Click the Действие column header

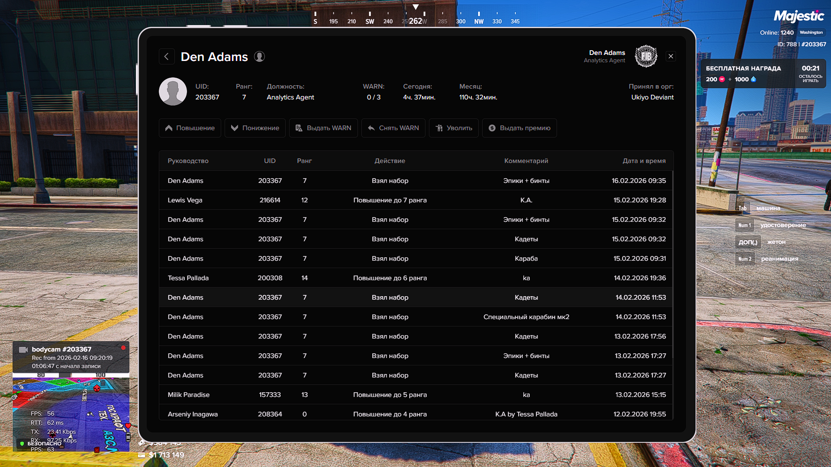(x=390, y=161)
